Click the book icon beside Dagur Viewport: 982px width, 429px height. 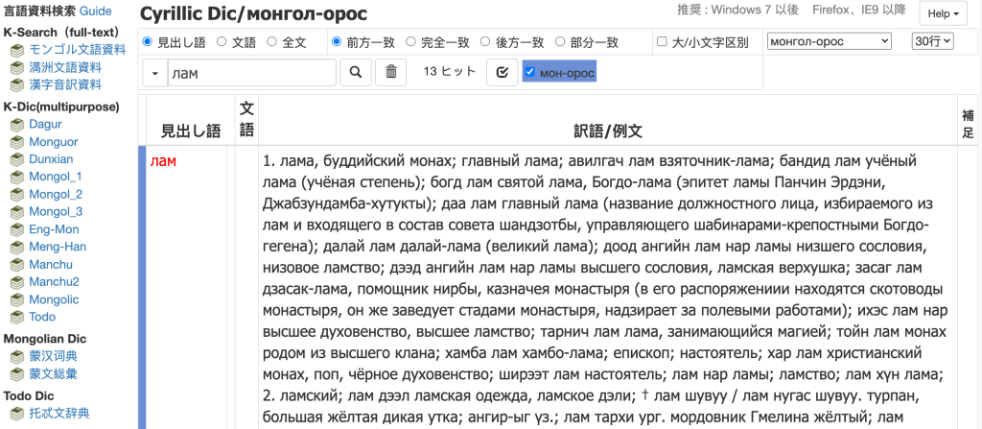tap(16, 125)
